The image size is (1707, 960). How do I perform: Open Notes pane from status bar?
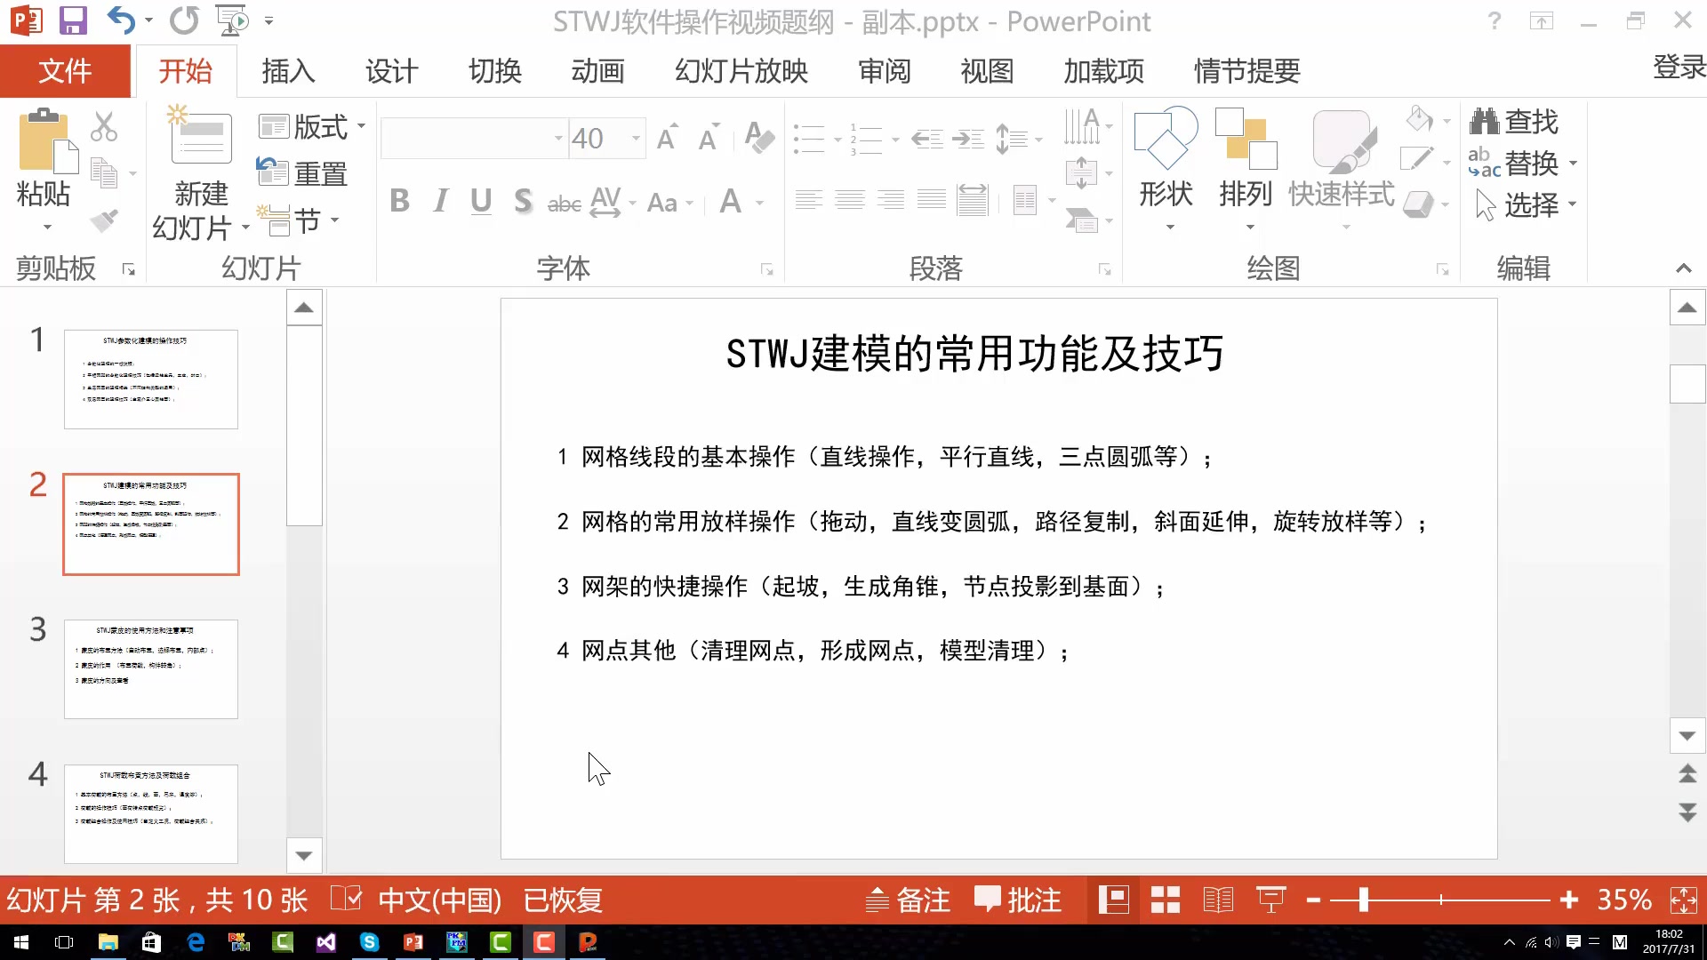click(909, 900)
